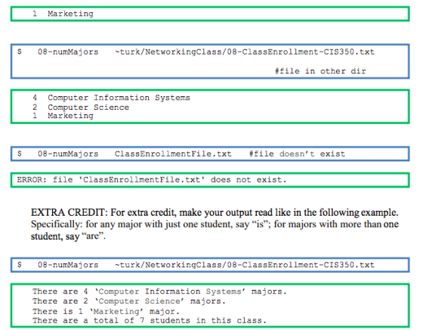Click the 'ERROR: file' message line

coord(152,179)
